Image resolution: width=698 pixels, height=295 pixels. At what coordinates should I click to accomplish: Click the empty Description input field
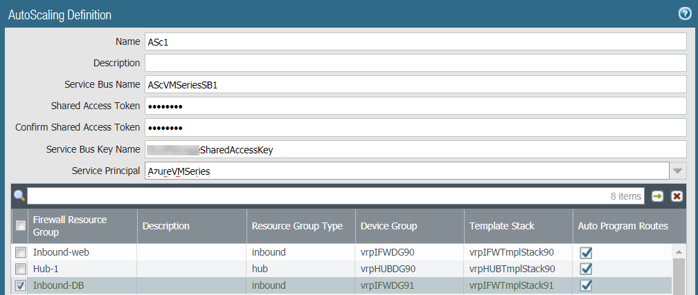[415, 63]
